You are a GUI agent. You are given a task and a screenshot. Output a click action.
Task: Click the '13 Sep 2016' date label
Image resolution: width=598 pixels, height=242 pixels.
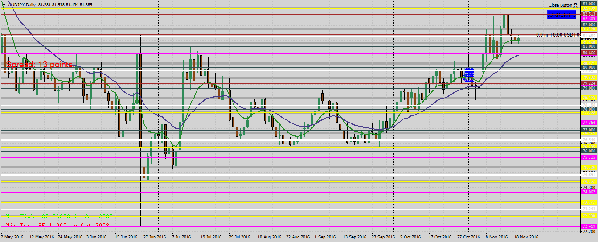coord(355,237)
